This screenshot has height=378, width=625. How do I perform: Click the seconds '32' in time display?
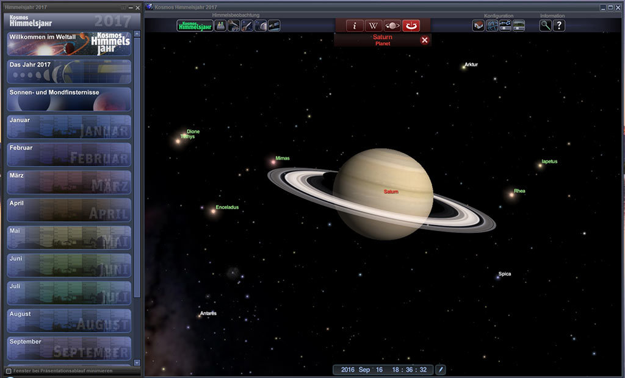point(423,369)
